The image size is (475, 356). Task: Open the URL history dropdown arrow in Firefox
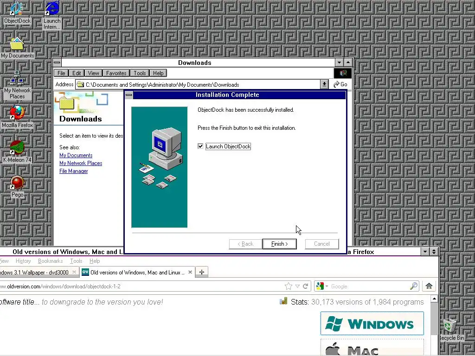coord(297,286)
